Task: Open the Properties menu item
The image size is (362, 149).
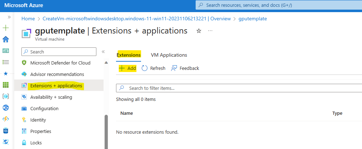Action: [x=41, y=131]
